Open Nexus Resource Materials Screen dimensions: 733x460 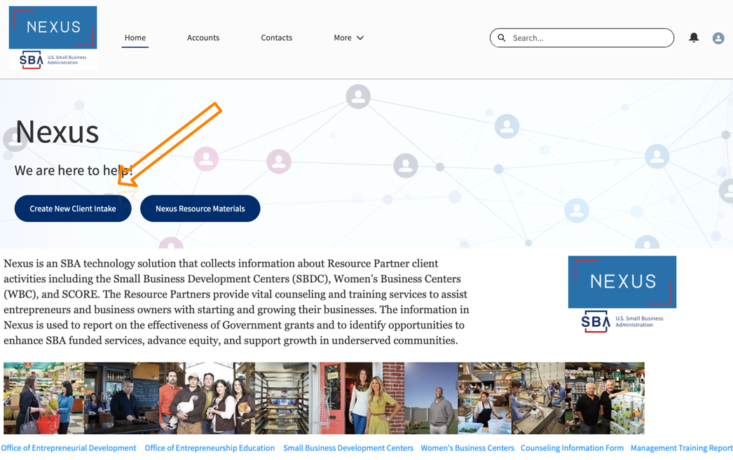200,209
